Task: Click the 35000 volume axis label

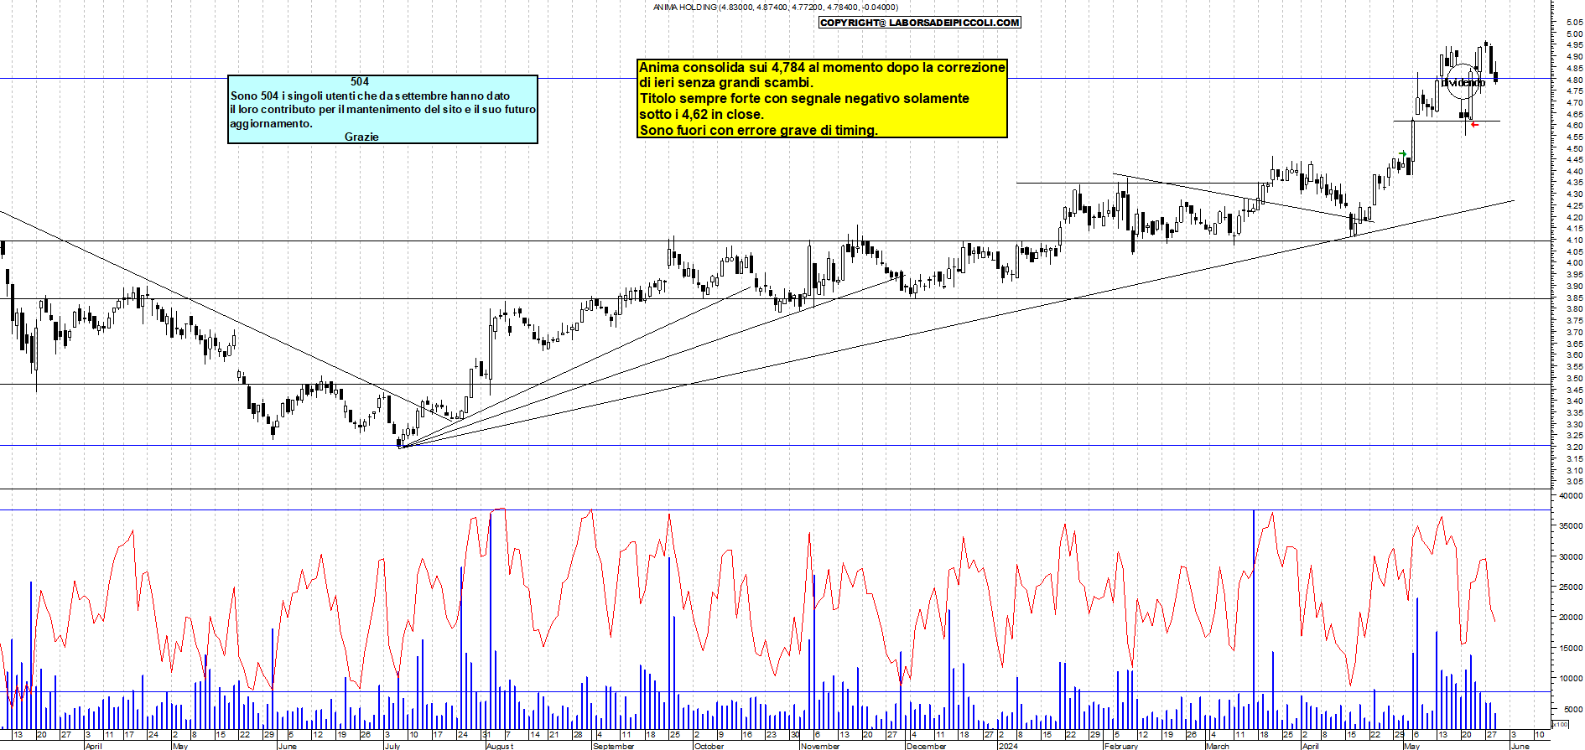Action: pos(1571,525)
